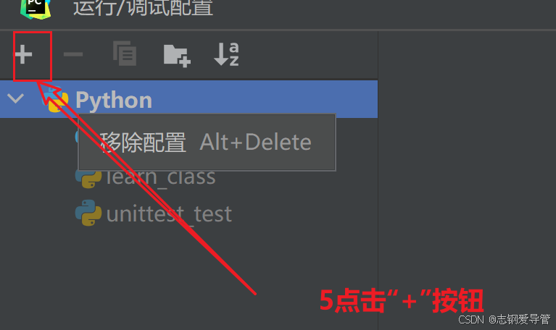Click the Python icon beside unittest_test
The height and width of the screenshot is (330, 556).
88,213
